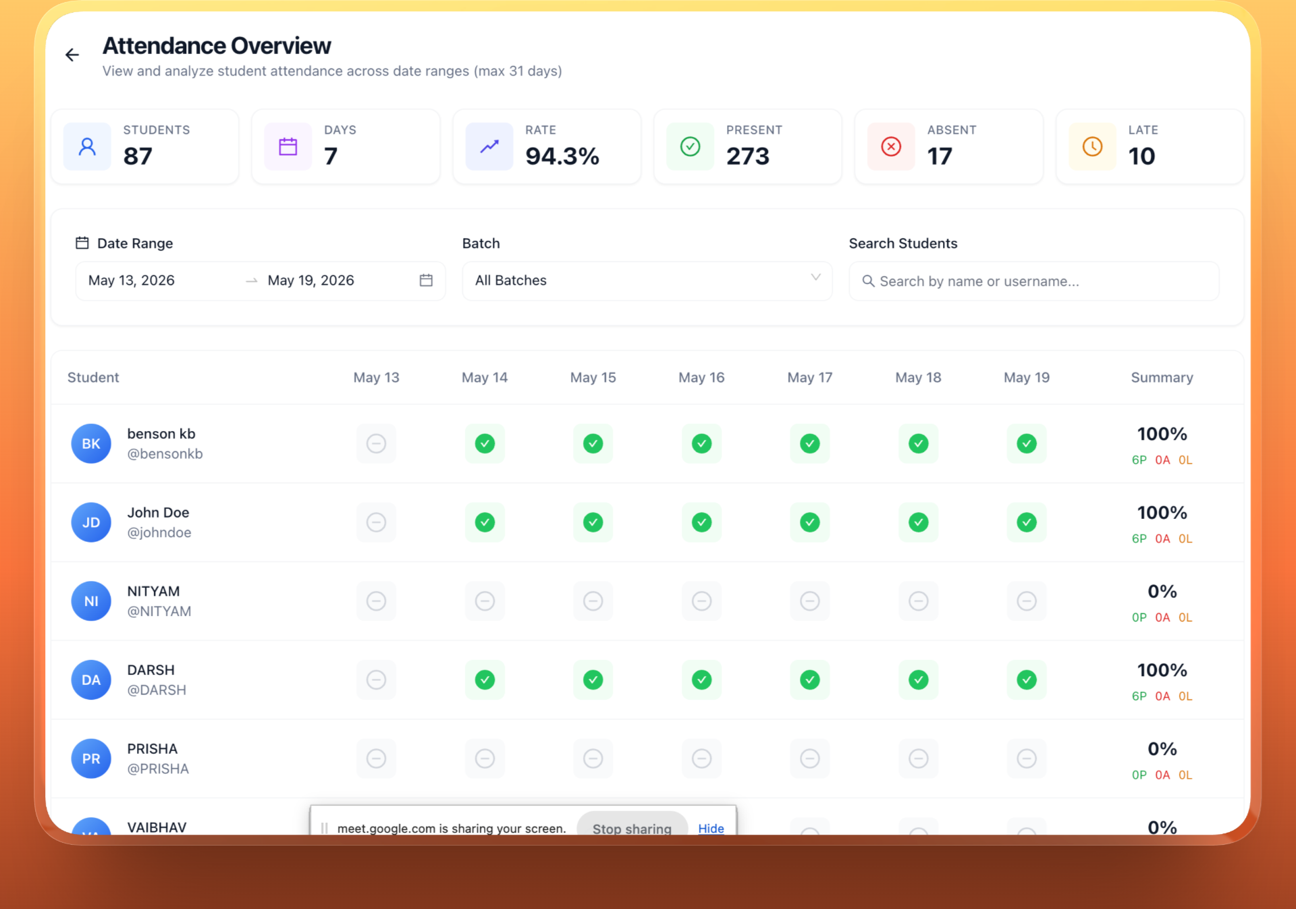The width and height of the screenshot is (1296, 909).
Task: Click the @bensonkb username
Action: coord(165,453)
